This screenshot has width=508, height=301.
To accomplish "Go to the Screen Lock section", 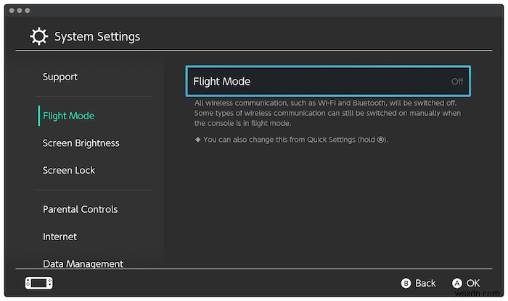I will pos(69,171).
